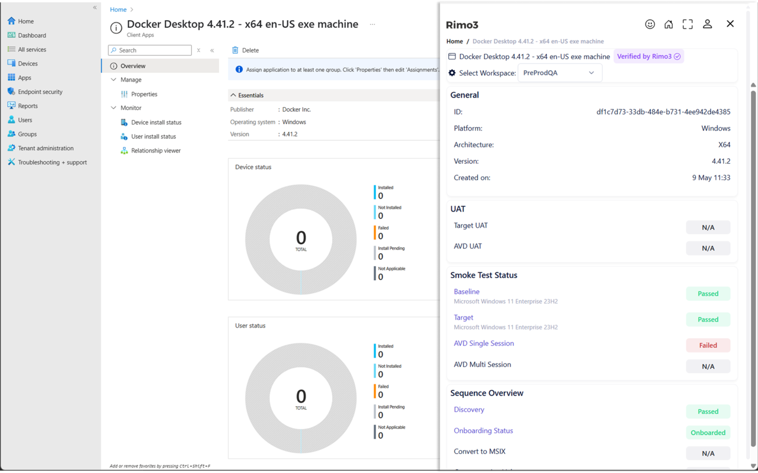The width and height of the screenshot is (758, 473).
Task: Click the trash icon next to Delete
Action: click(x=235, y=50)
